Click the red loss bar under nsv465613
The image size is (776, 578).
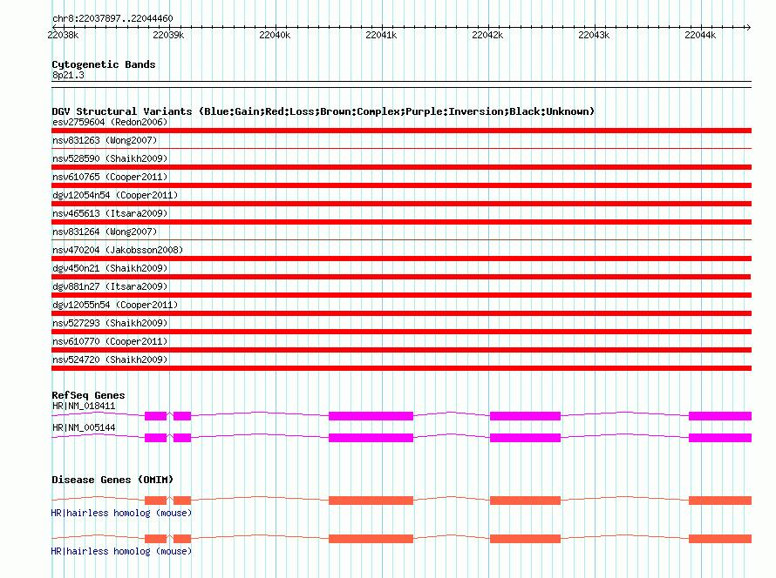coord(401,222)
